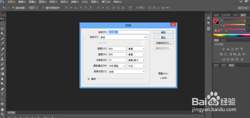Toggle the 自动选择 checkbox
Viewport: 250px width, 118px height.
(x=13, y=8)
